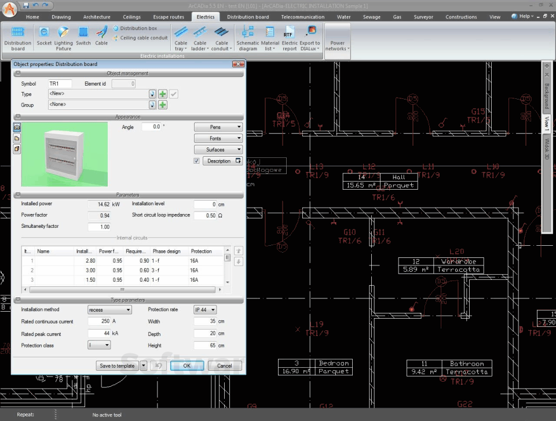556x421 pixels.
Task: Collapse the Type parameters section
Action: tap(17, 300)
